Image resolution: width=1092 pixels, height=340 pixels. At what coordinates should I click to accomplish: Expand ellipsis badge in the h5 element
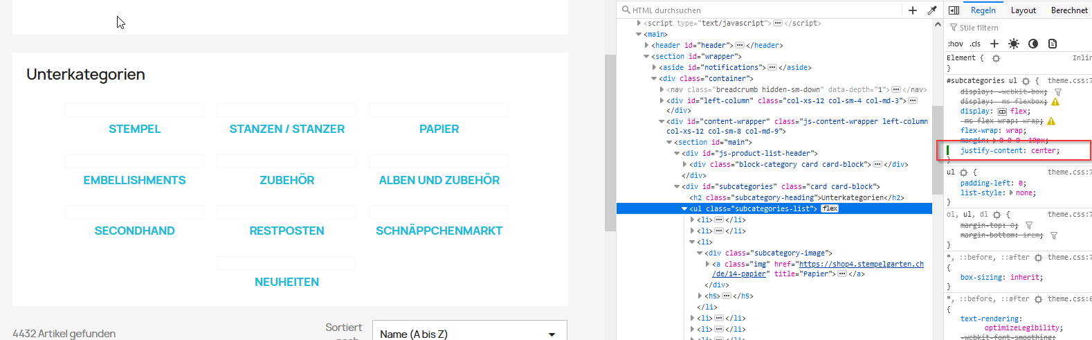pyautogui.click(x=726, y=296)
